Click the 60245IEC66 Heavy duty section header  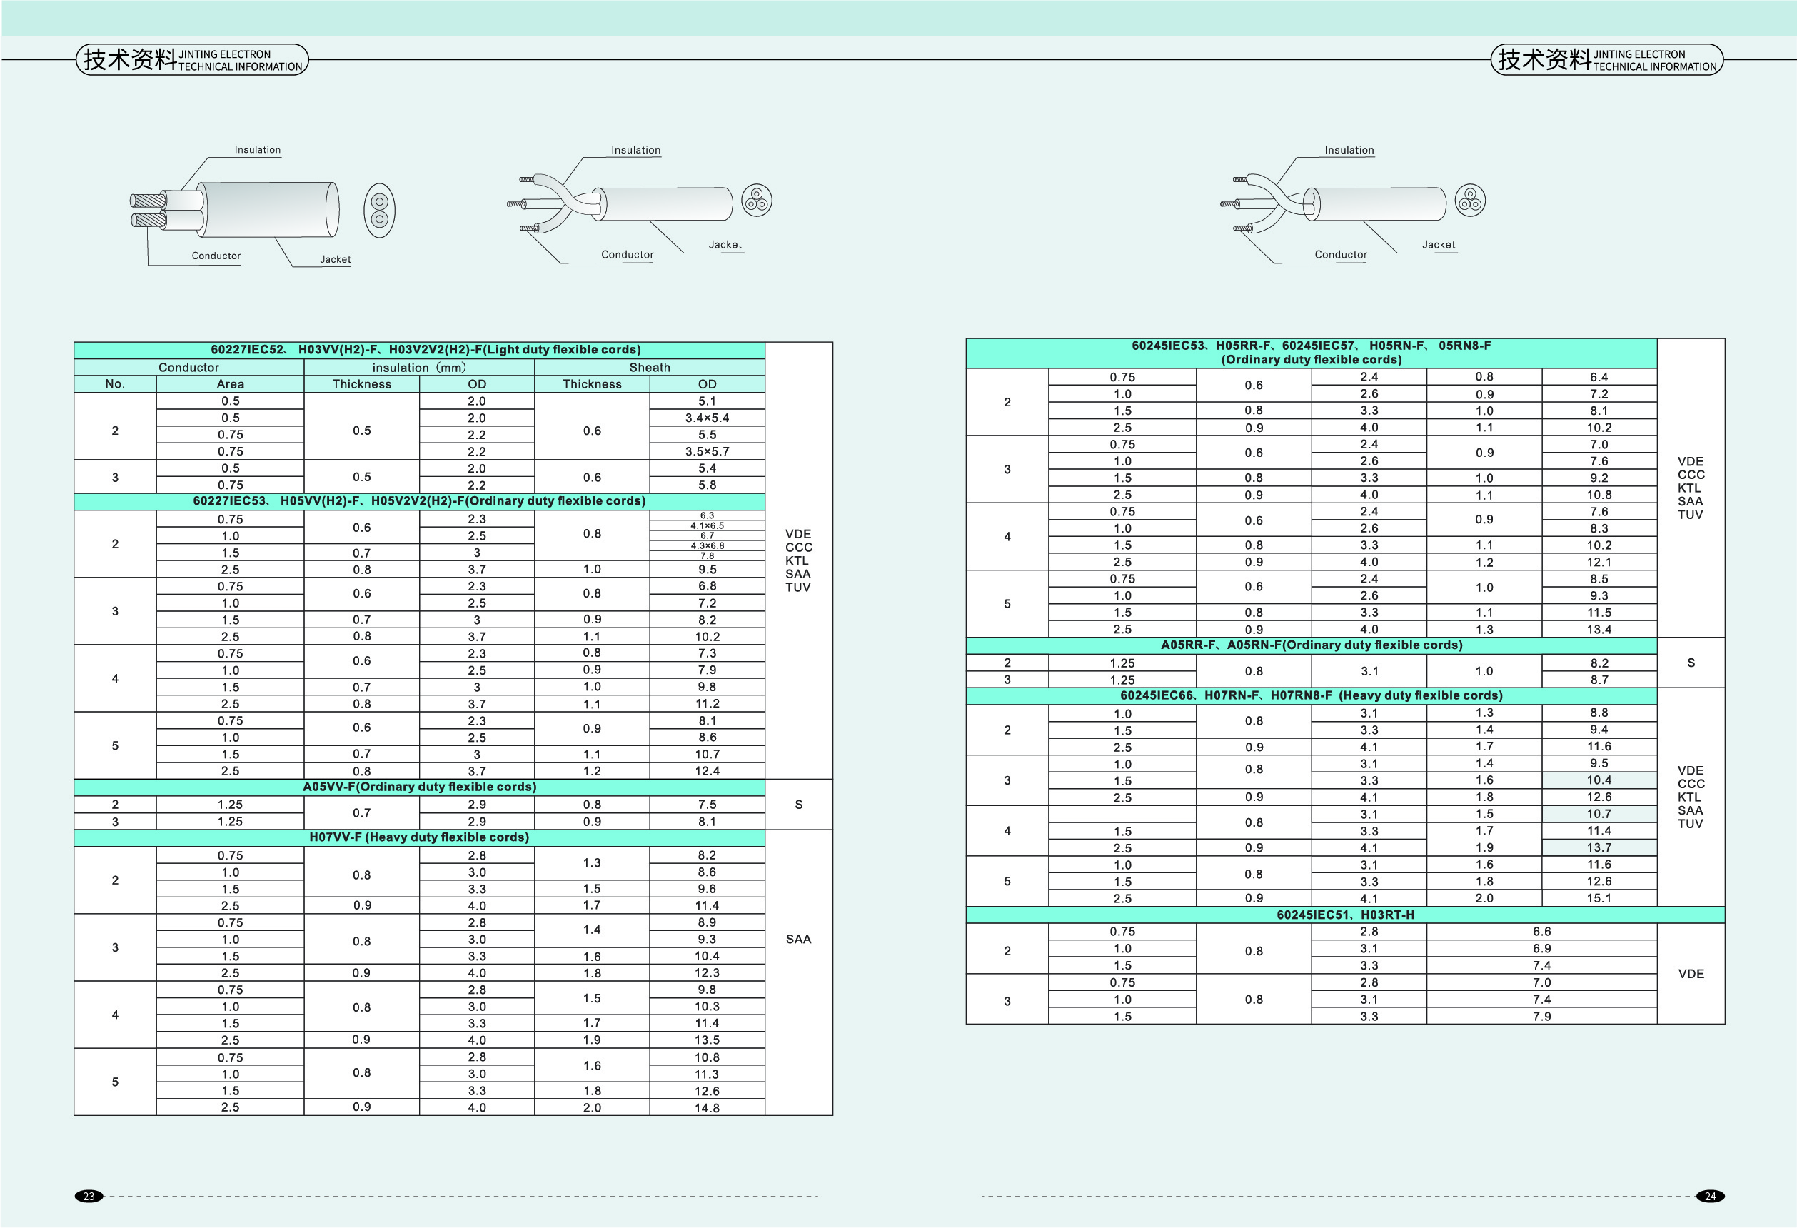coord(1311,695)
